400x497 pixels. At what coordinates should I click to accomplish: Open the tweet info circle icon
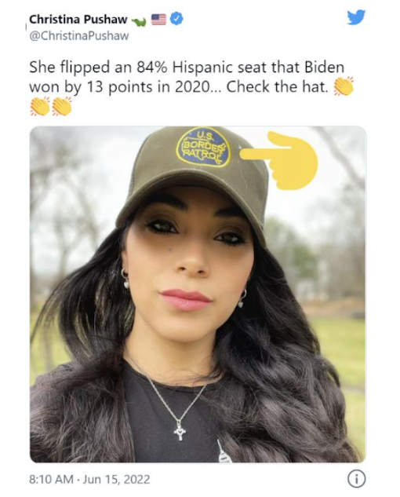click(x=357, y=479)
